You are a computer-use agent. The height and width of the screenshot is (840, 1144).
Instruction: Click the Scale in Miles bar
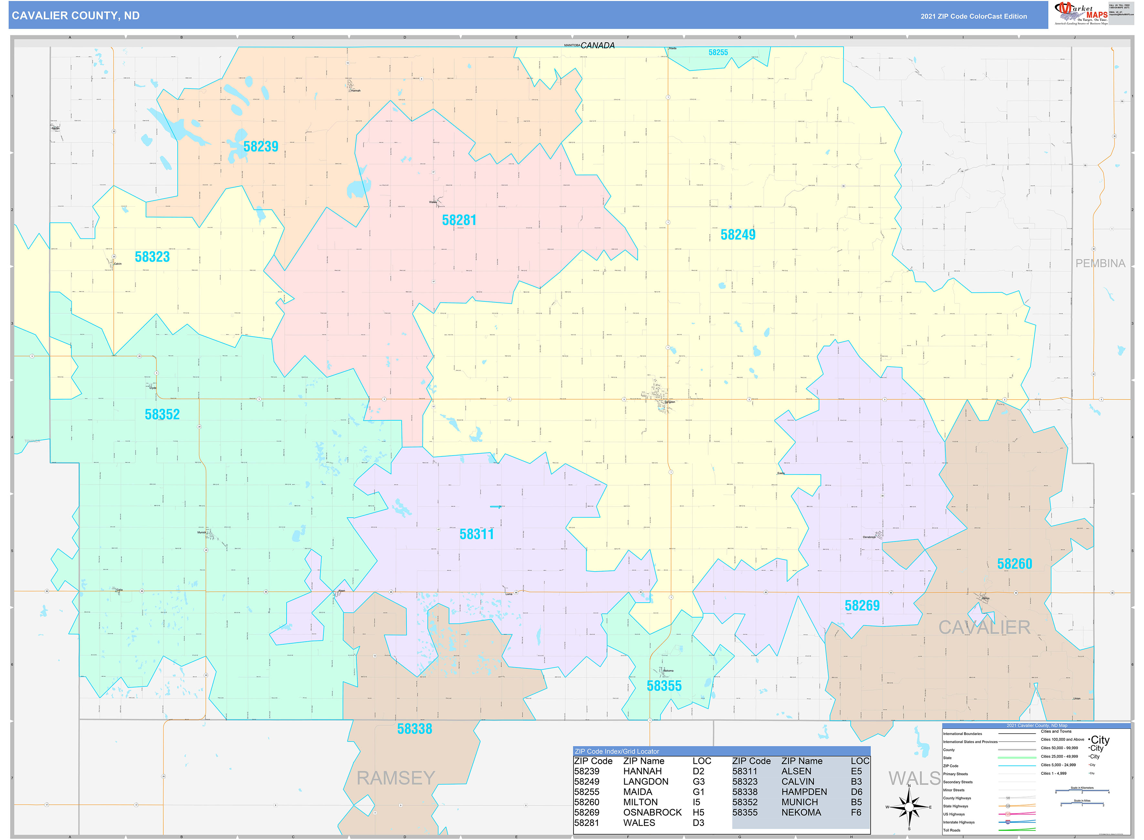coord(1083,803)
